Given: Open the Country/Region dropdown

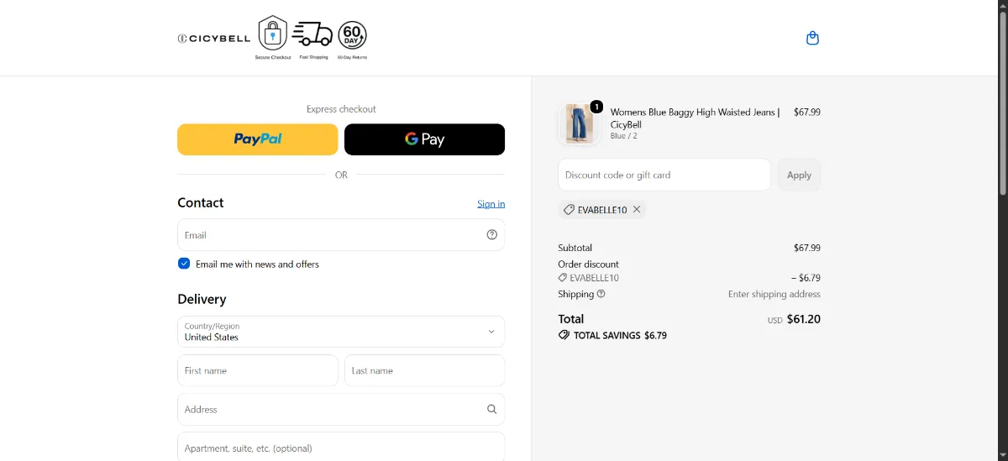Looking at the screenshot, I should pos(341,332).
